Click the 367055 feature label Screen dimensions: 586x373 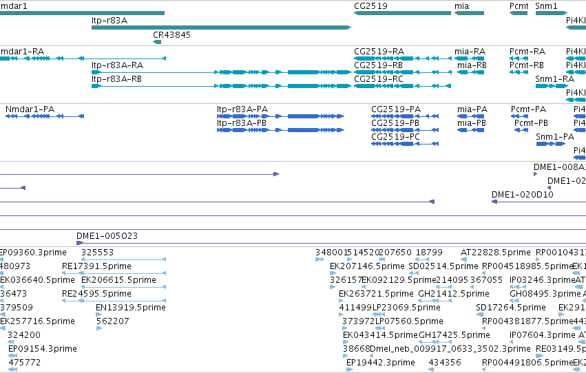tap(486, 280)
